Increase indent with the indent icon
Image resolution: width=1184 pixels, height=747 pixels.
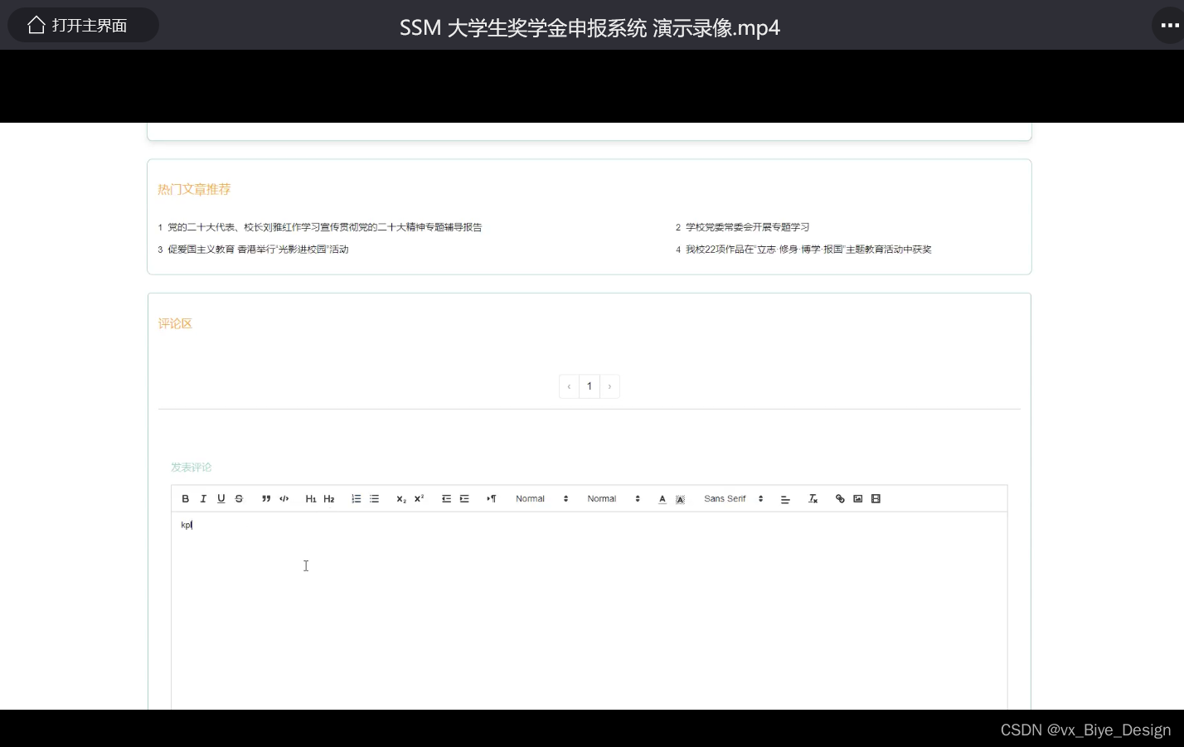464,499
